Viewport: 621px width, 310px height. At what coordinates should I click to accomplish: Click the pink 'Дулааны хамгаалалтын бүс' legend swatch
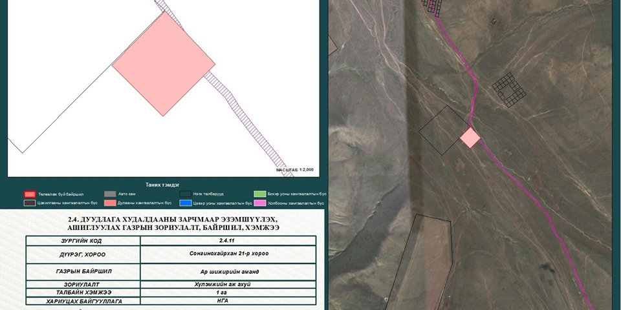(109, 203)
